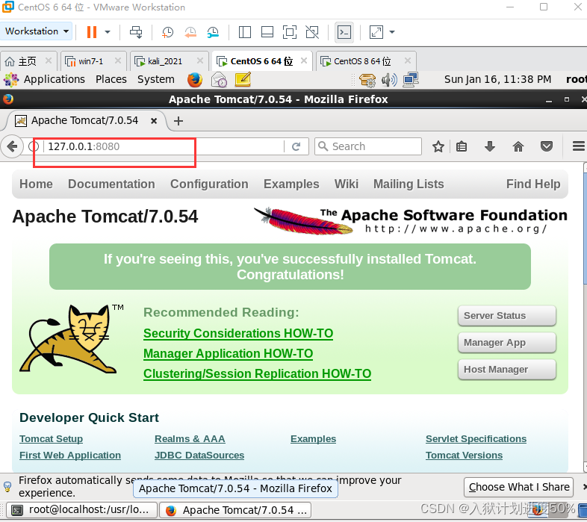Open Configuration in Tomcat nav bar
This screenshot has width=587, height=522.
click(x=209, y=184)
